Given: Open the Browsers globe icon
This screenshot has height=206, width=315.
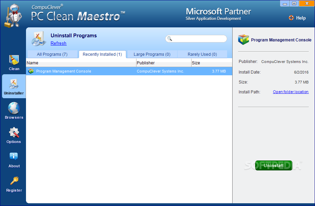Looking at the screenshot, I should pyautogui.click(x=14, y=108).
